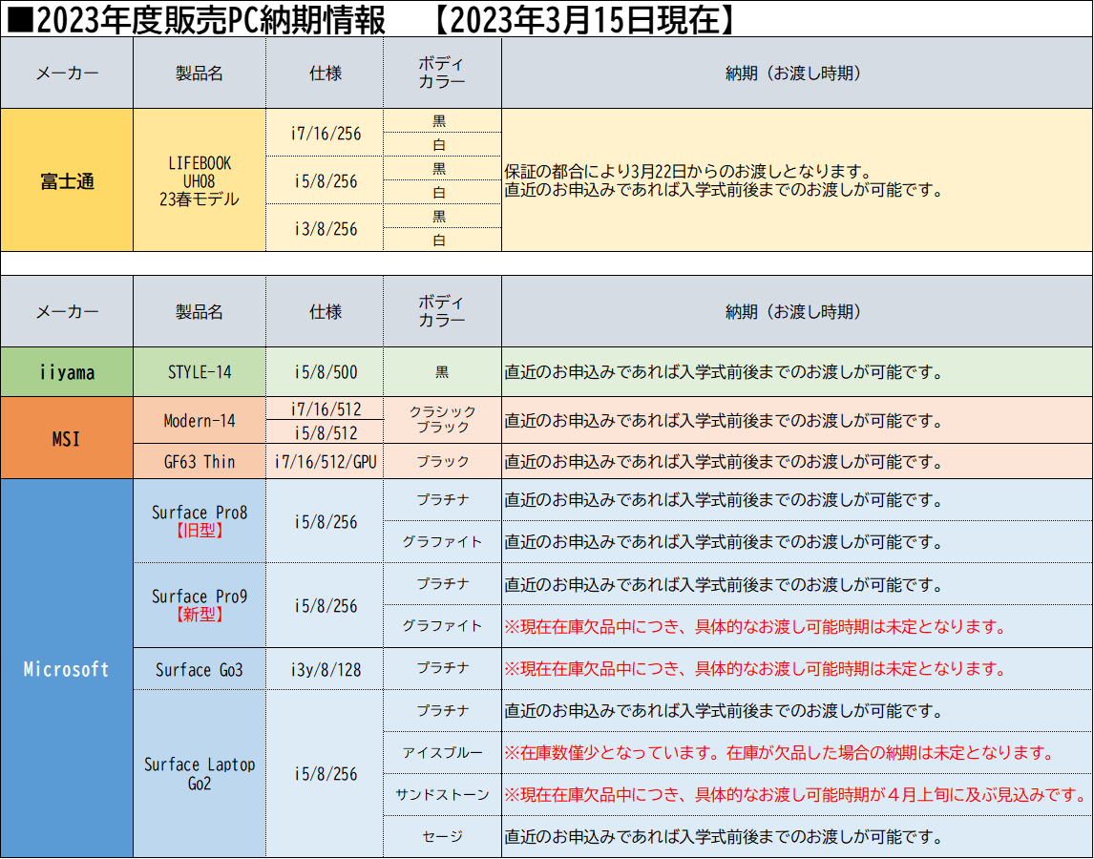Select the "i3/8/256" spec cell
This screenshot has width=1094, height=859.
tap(326, 228)
